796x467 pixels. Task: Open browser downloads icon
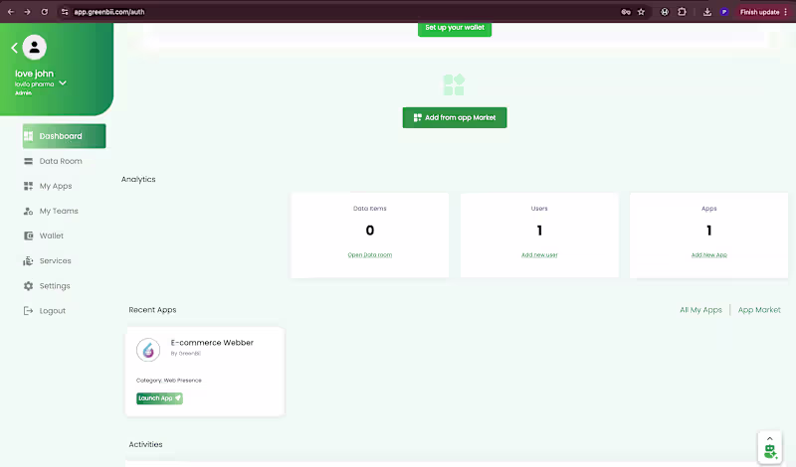[707, 12]
